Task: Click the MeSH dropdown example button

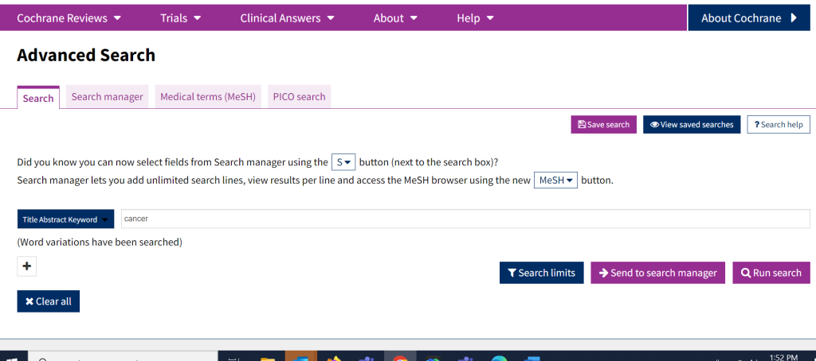Action: coord(555,180)
